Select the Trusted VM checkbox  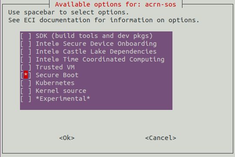pyautogui.click(x=26, y=67)
